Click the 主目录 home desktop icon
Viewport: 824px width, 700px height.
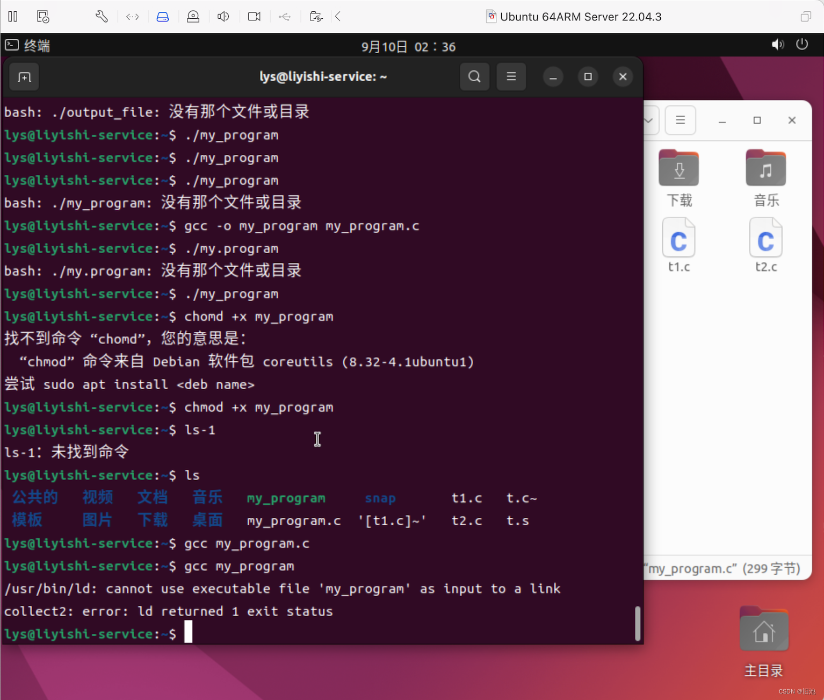click(764, 642)
